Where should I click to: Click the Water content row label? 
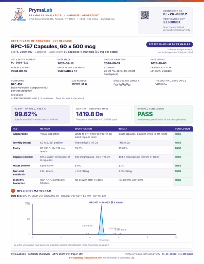[21, 166]
